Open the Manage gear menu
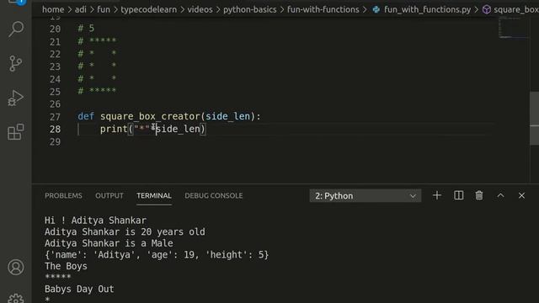The image size is (539, 303). pos(16,298)
